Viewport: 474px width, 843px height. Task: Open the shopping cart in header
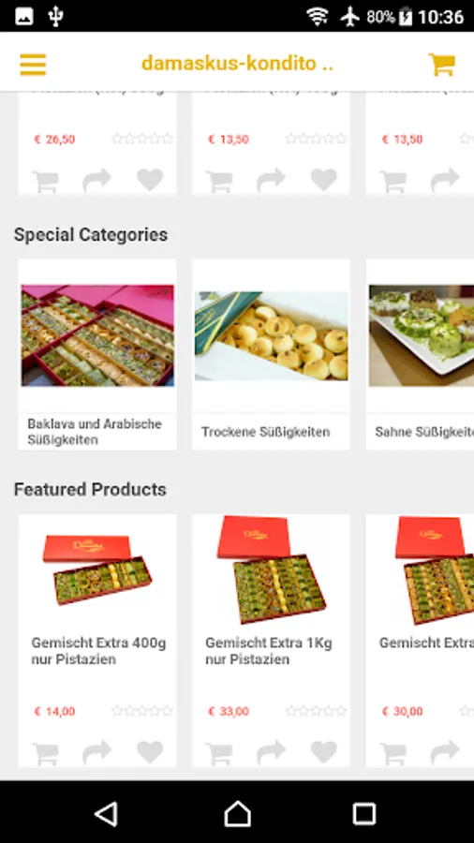(x=442, y=64)
